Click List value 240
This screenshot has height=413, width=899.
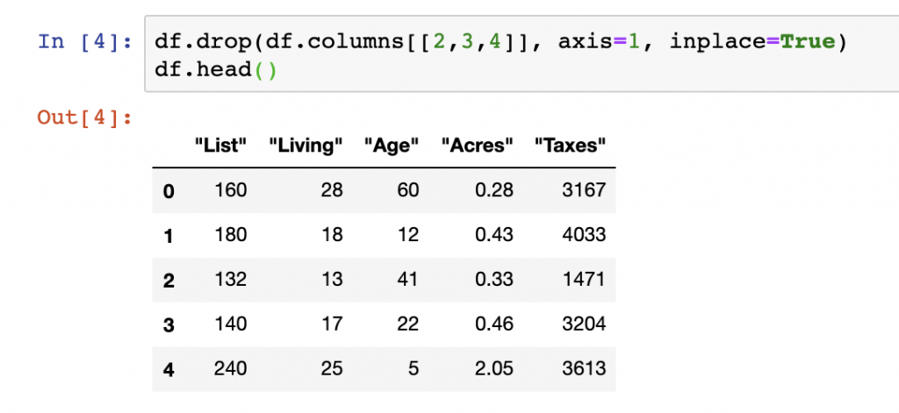pos(231,368)
